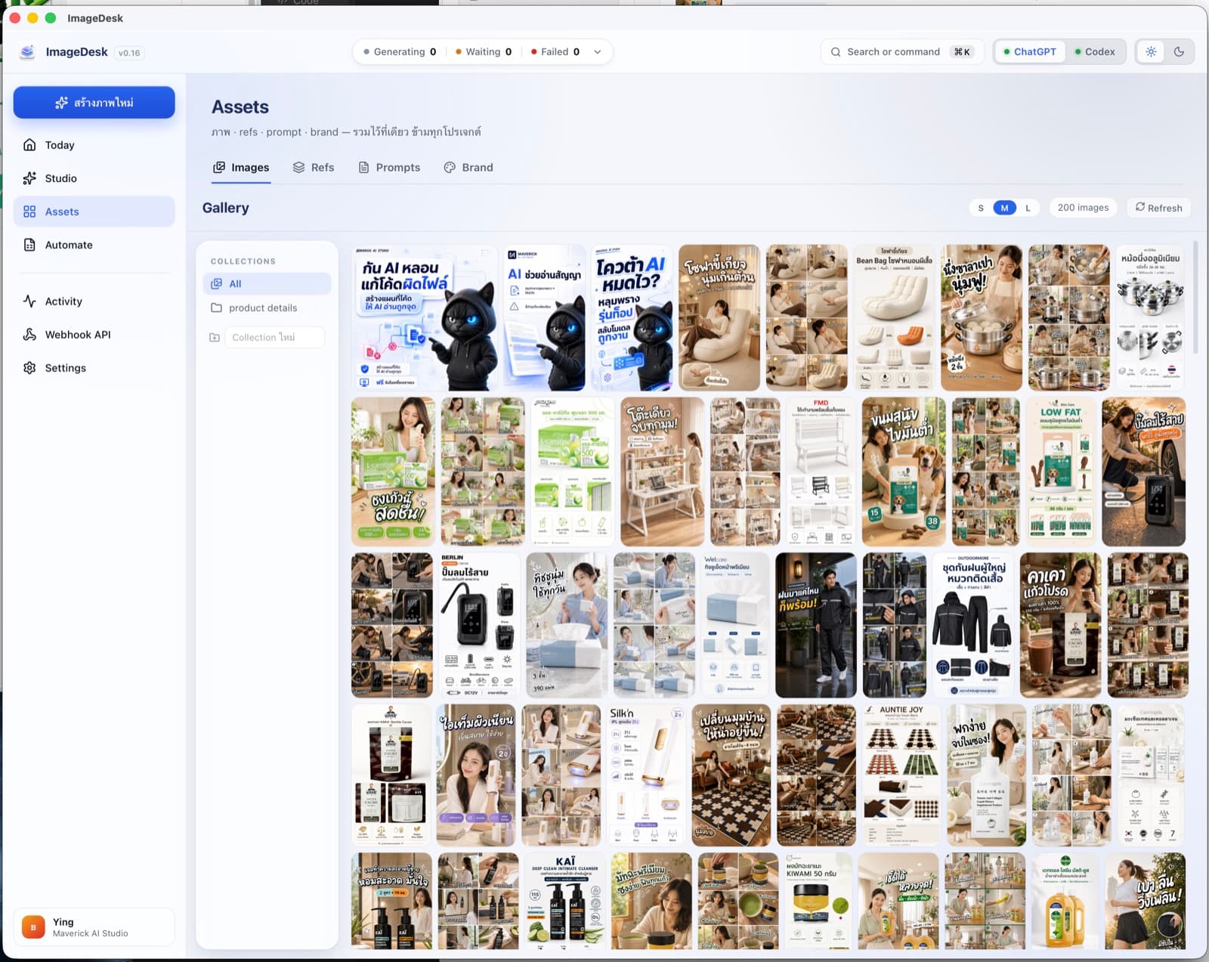Switch to the Brand tab
Viewport: 1209px width, 962px height.
click(468, 168)
